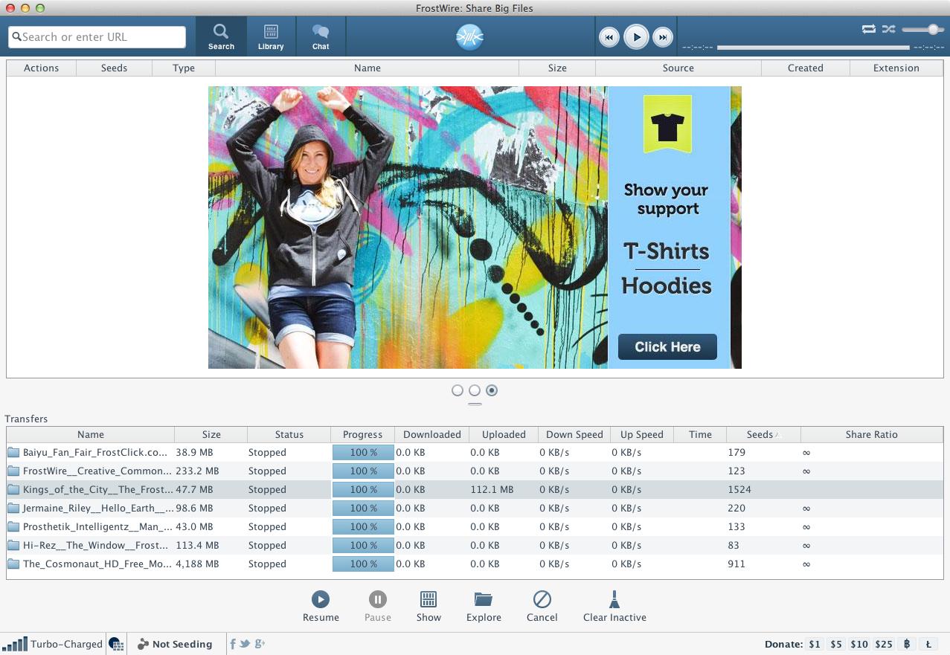This screenshot has width=950, height=655.
Task: Open the Library tab
Action: tap(271, 36)
